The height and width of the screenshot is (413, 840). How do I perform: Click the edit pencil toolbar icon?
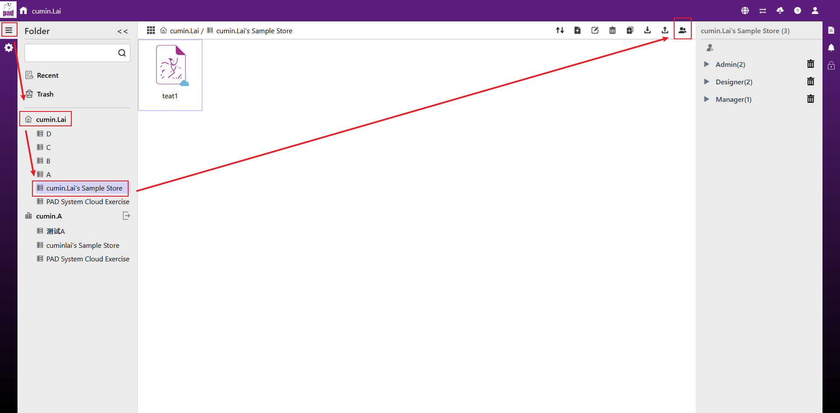point(595,30)
